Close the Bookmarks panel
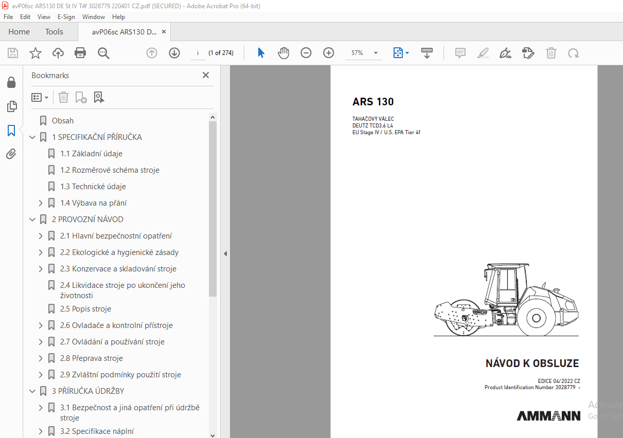Viewport: 623px width, 438px height. click(206, 76)
